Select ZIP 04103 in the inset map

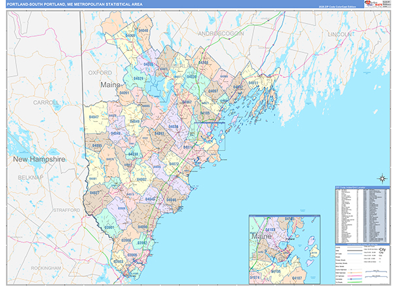[271, 230]
